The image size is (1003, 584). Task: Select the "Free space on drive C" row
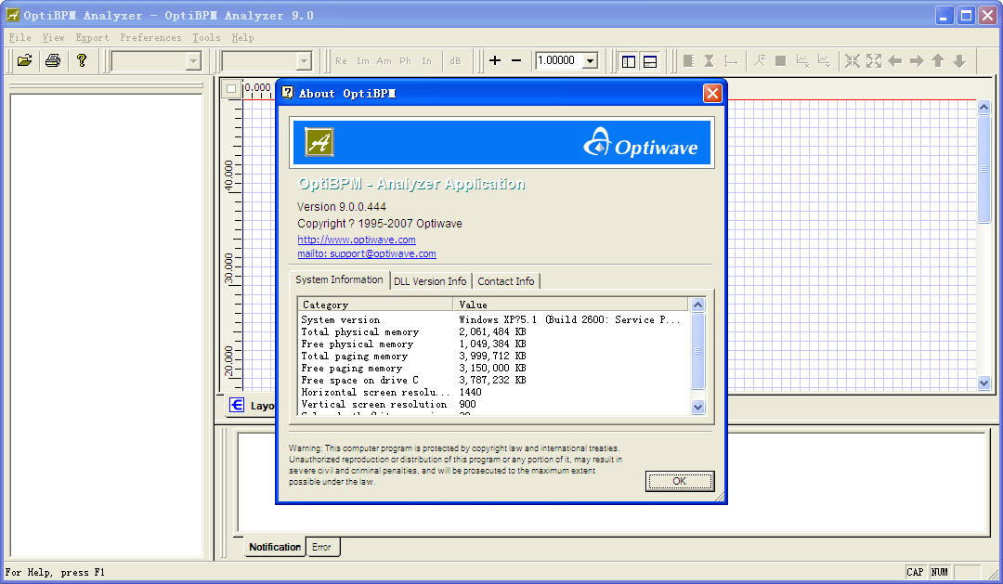494,380
